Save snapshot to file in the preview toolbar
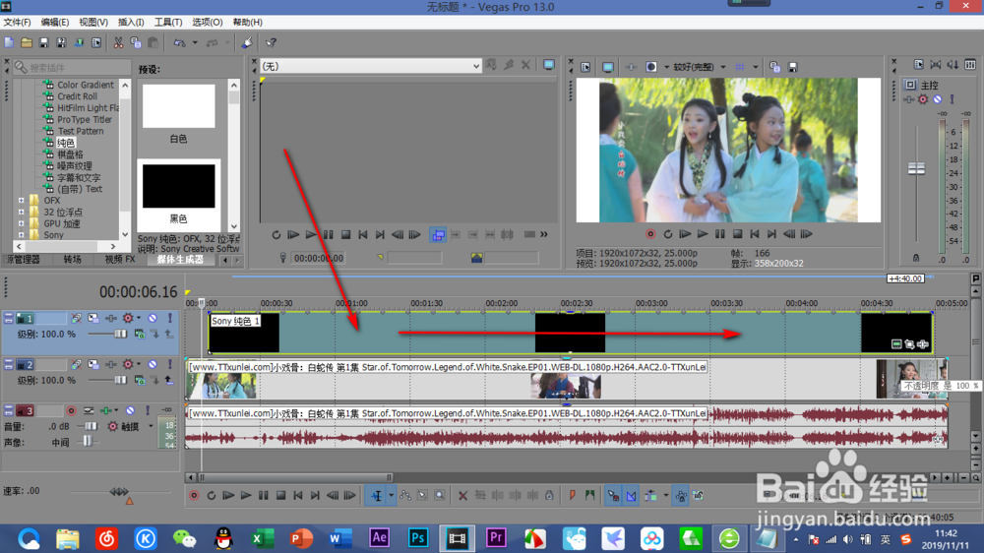 click(x=792, y=67)
